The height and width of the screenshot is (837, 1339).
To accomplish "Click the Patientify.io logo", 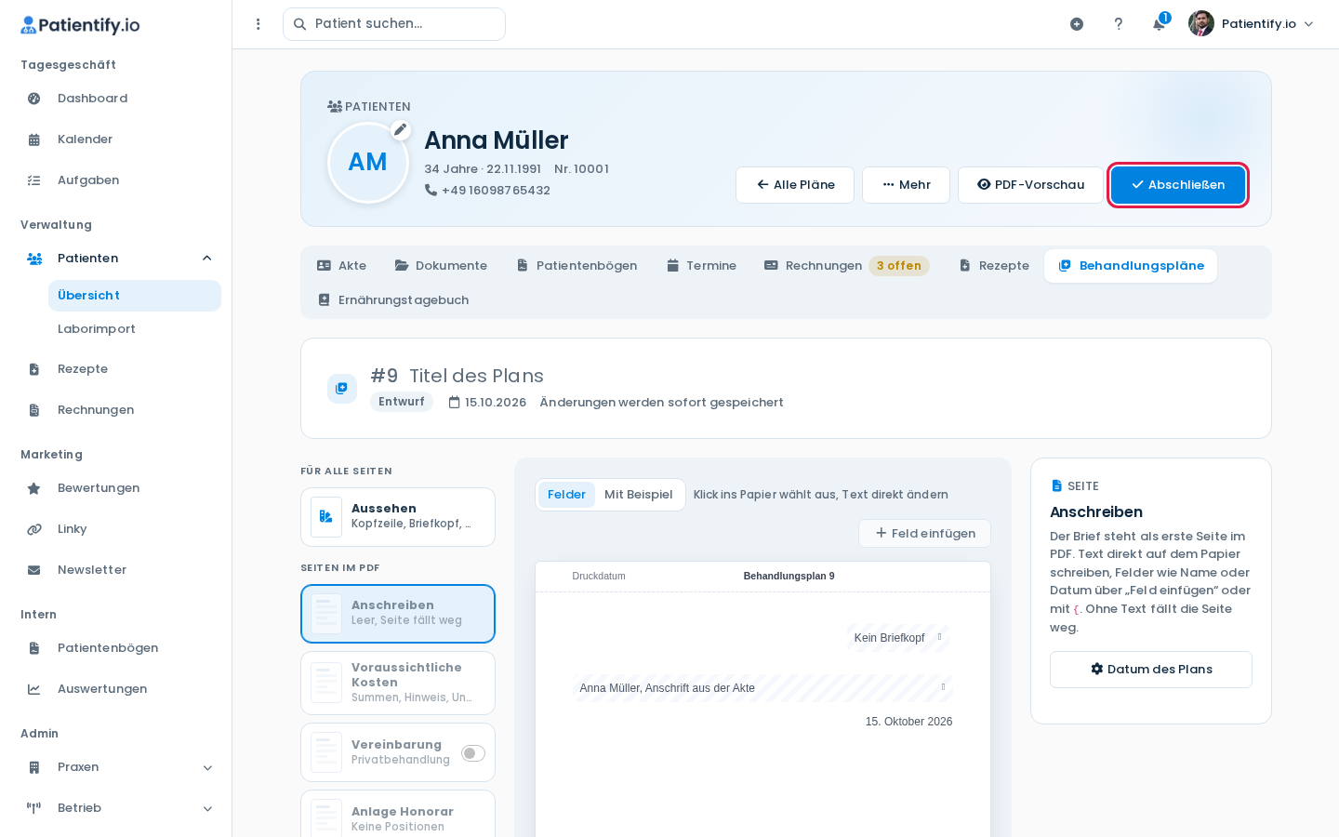I will (x=80, y=25).
